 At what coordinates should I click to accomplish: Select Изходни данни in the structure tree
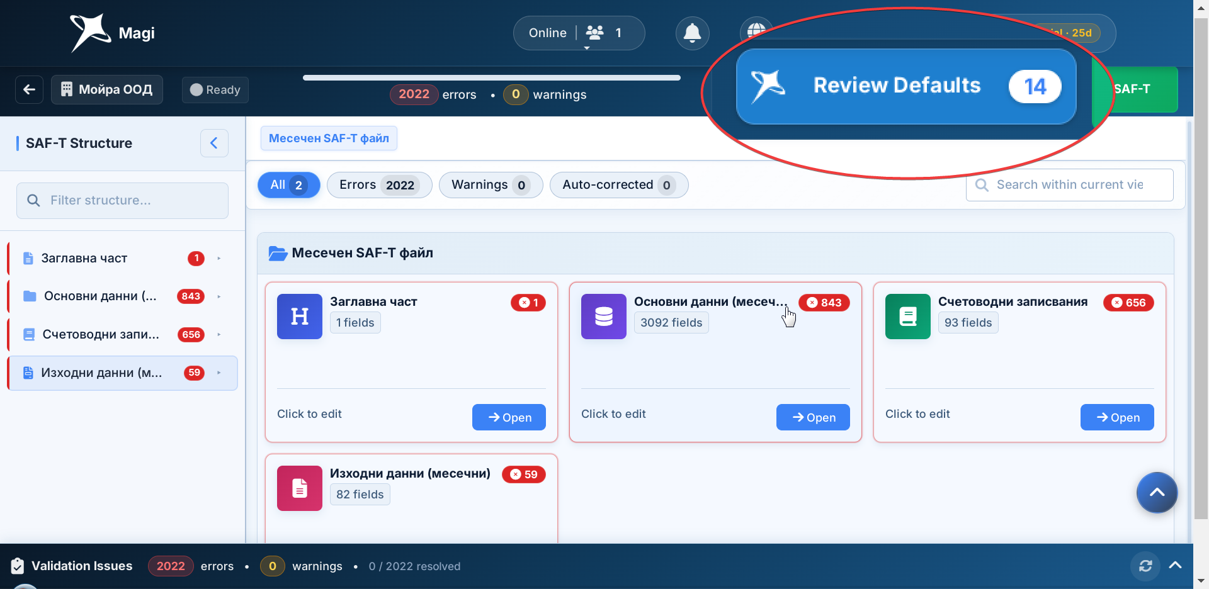click(x=123, y=373)
